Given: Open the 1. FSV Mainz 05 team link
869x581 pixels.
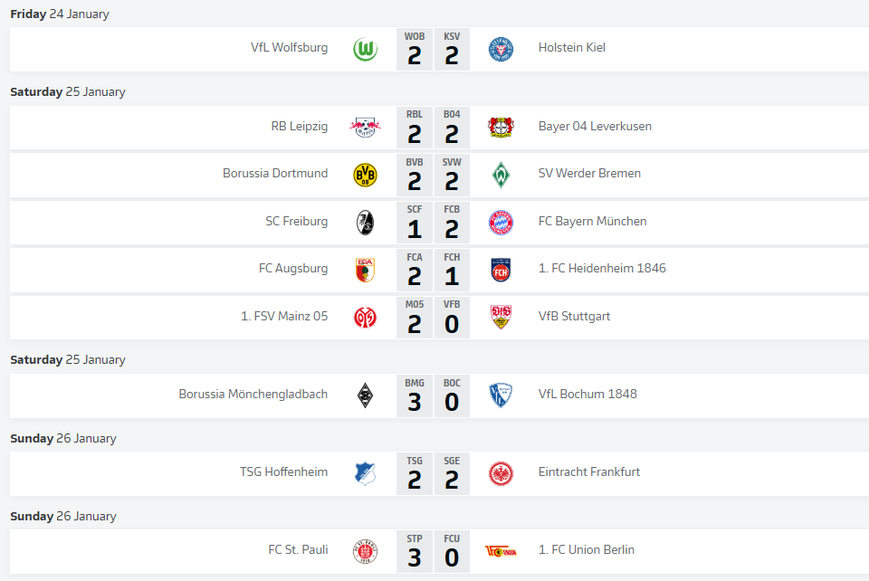Looking at the screenshot, I should click(x=284, y=317).
